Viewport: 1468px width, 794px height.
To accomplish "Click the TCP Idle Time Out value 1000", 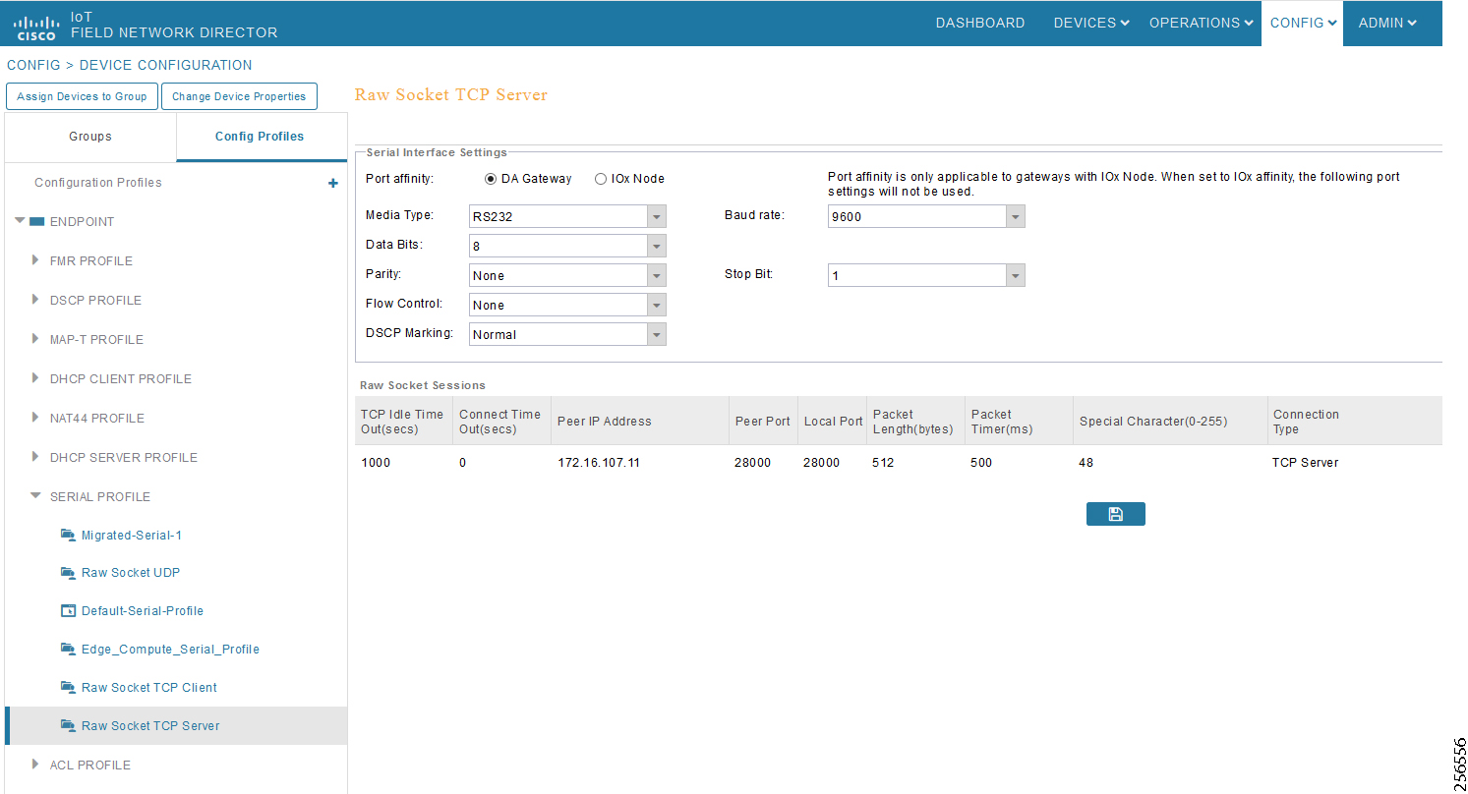I will (x=376, y=463).
